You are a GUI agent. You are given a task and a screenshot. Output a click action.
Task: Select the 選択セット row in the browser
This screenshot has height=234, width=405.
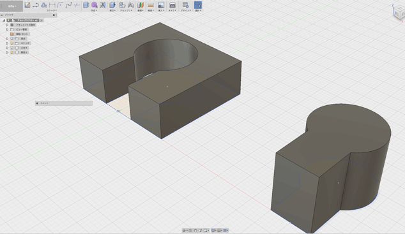[x=20, y=34]
